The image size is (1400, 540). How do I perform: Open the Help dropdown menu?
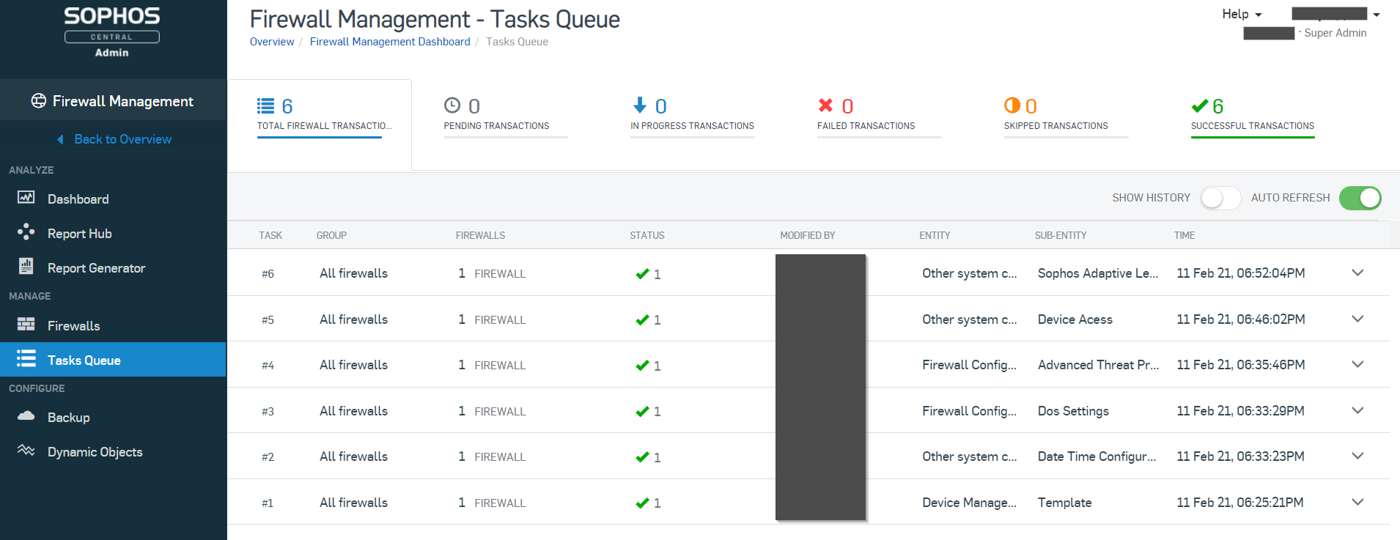(x=1242, y=14)
